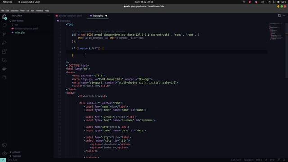288x162 pixels.
Task: Open the Source Control view
Action: tap(4, 34)
